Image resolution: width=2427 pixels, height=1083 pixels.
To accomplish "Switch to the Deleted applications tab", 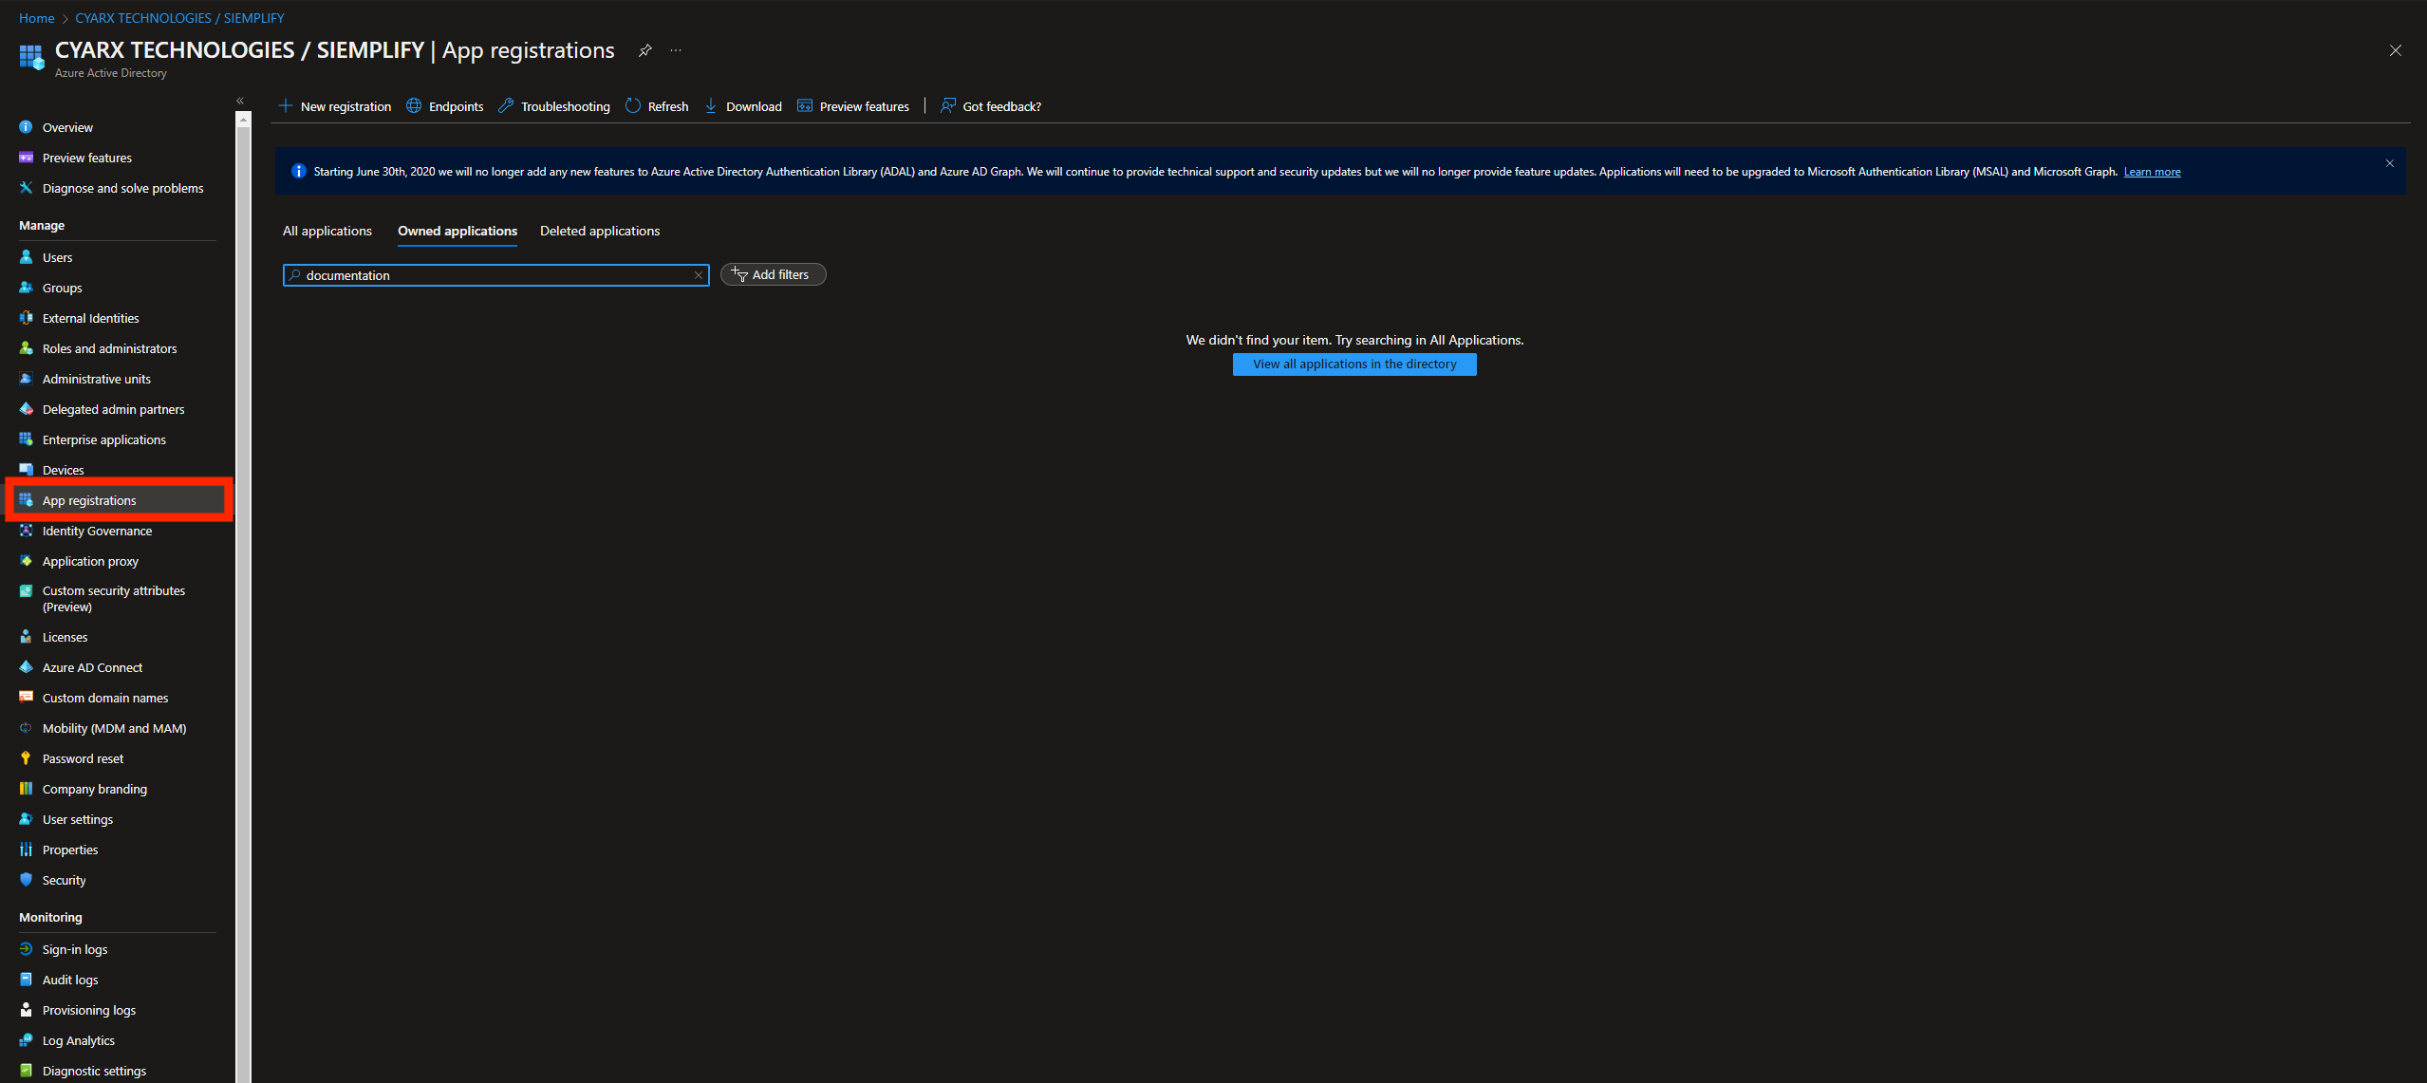I will (x=599, y=231).
